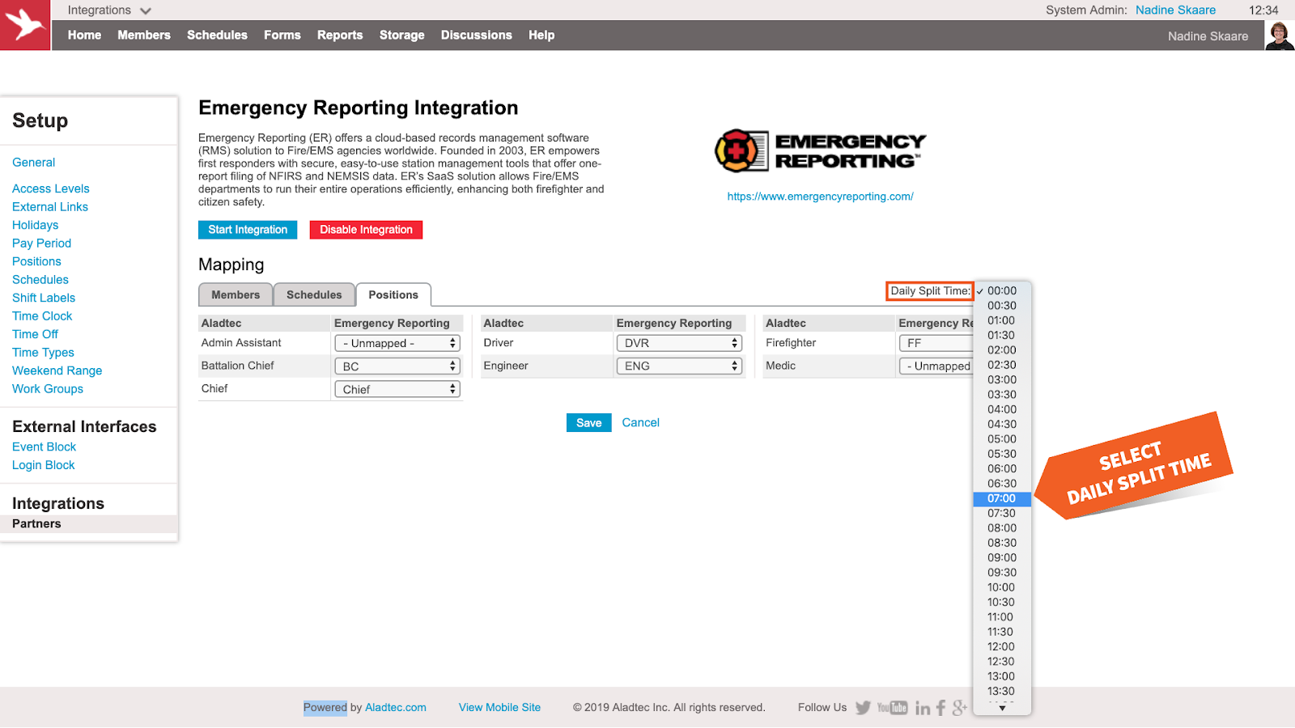
Task: Select Partners under Integrations
Action: pos(89,524)
